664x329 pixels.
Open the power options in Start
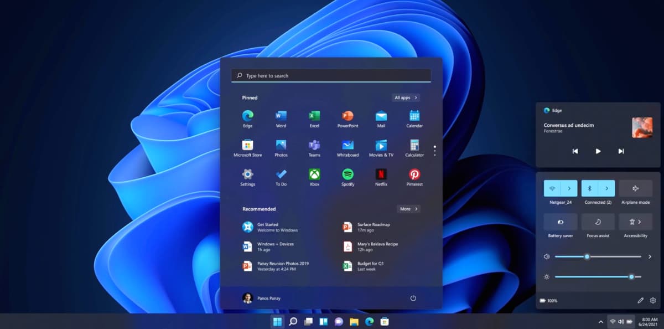coord(413,298)
